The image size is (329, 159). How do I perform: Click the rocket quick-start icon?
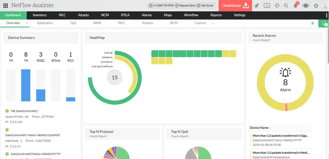tap(257, 5)
